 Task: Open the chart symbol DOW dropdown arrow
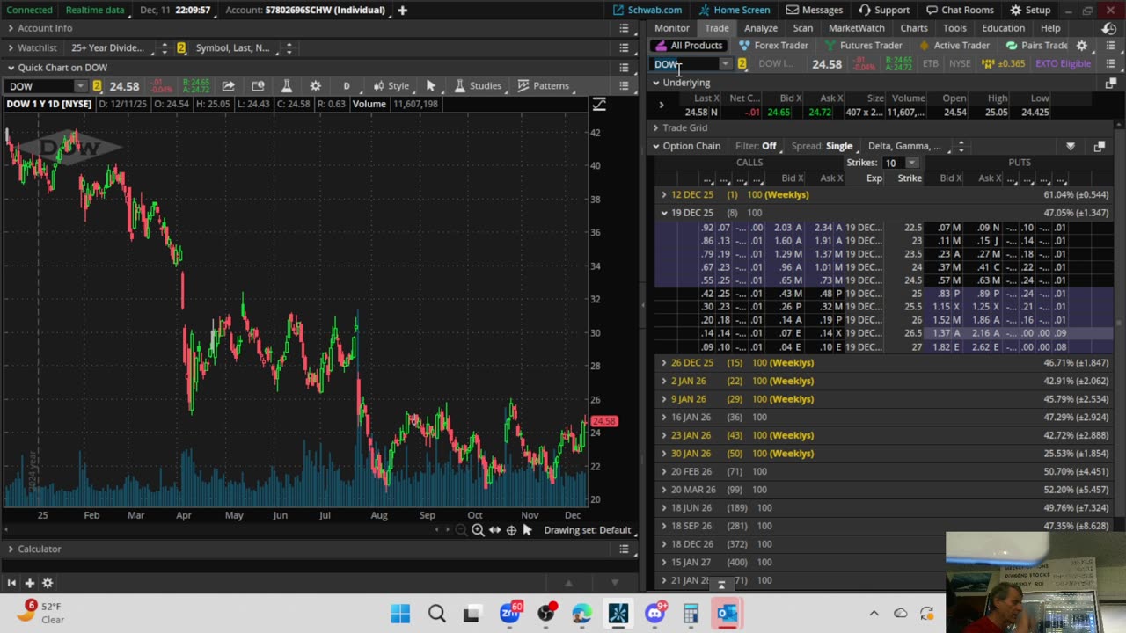click(81, 86)
